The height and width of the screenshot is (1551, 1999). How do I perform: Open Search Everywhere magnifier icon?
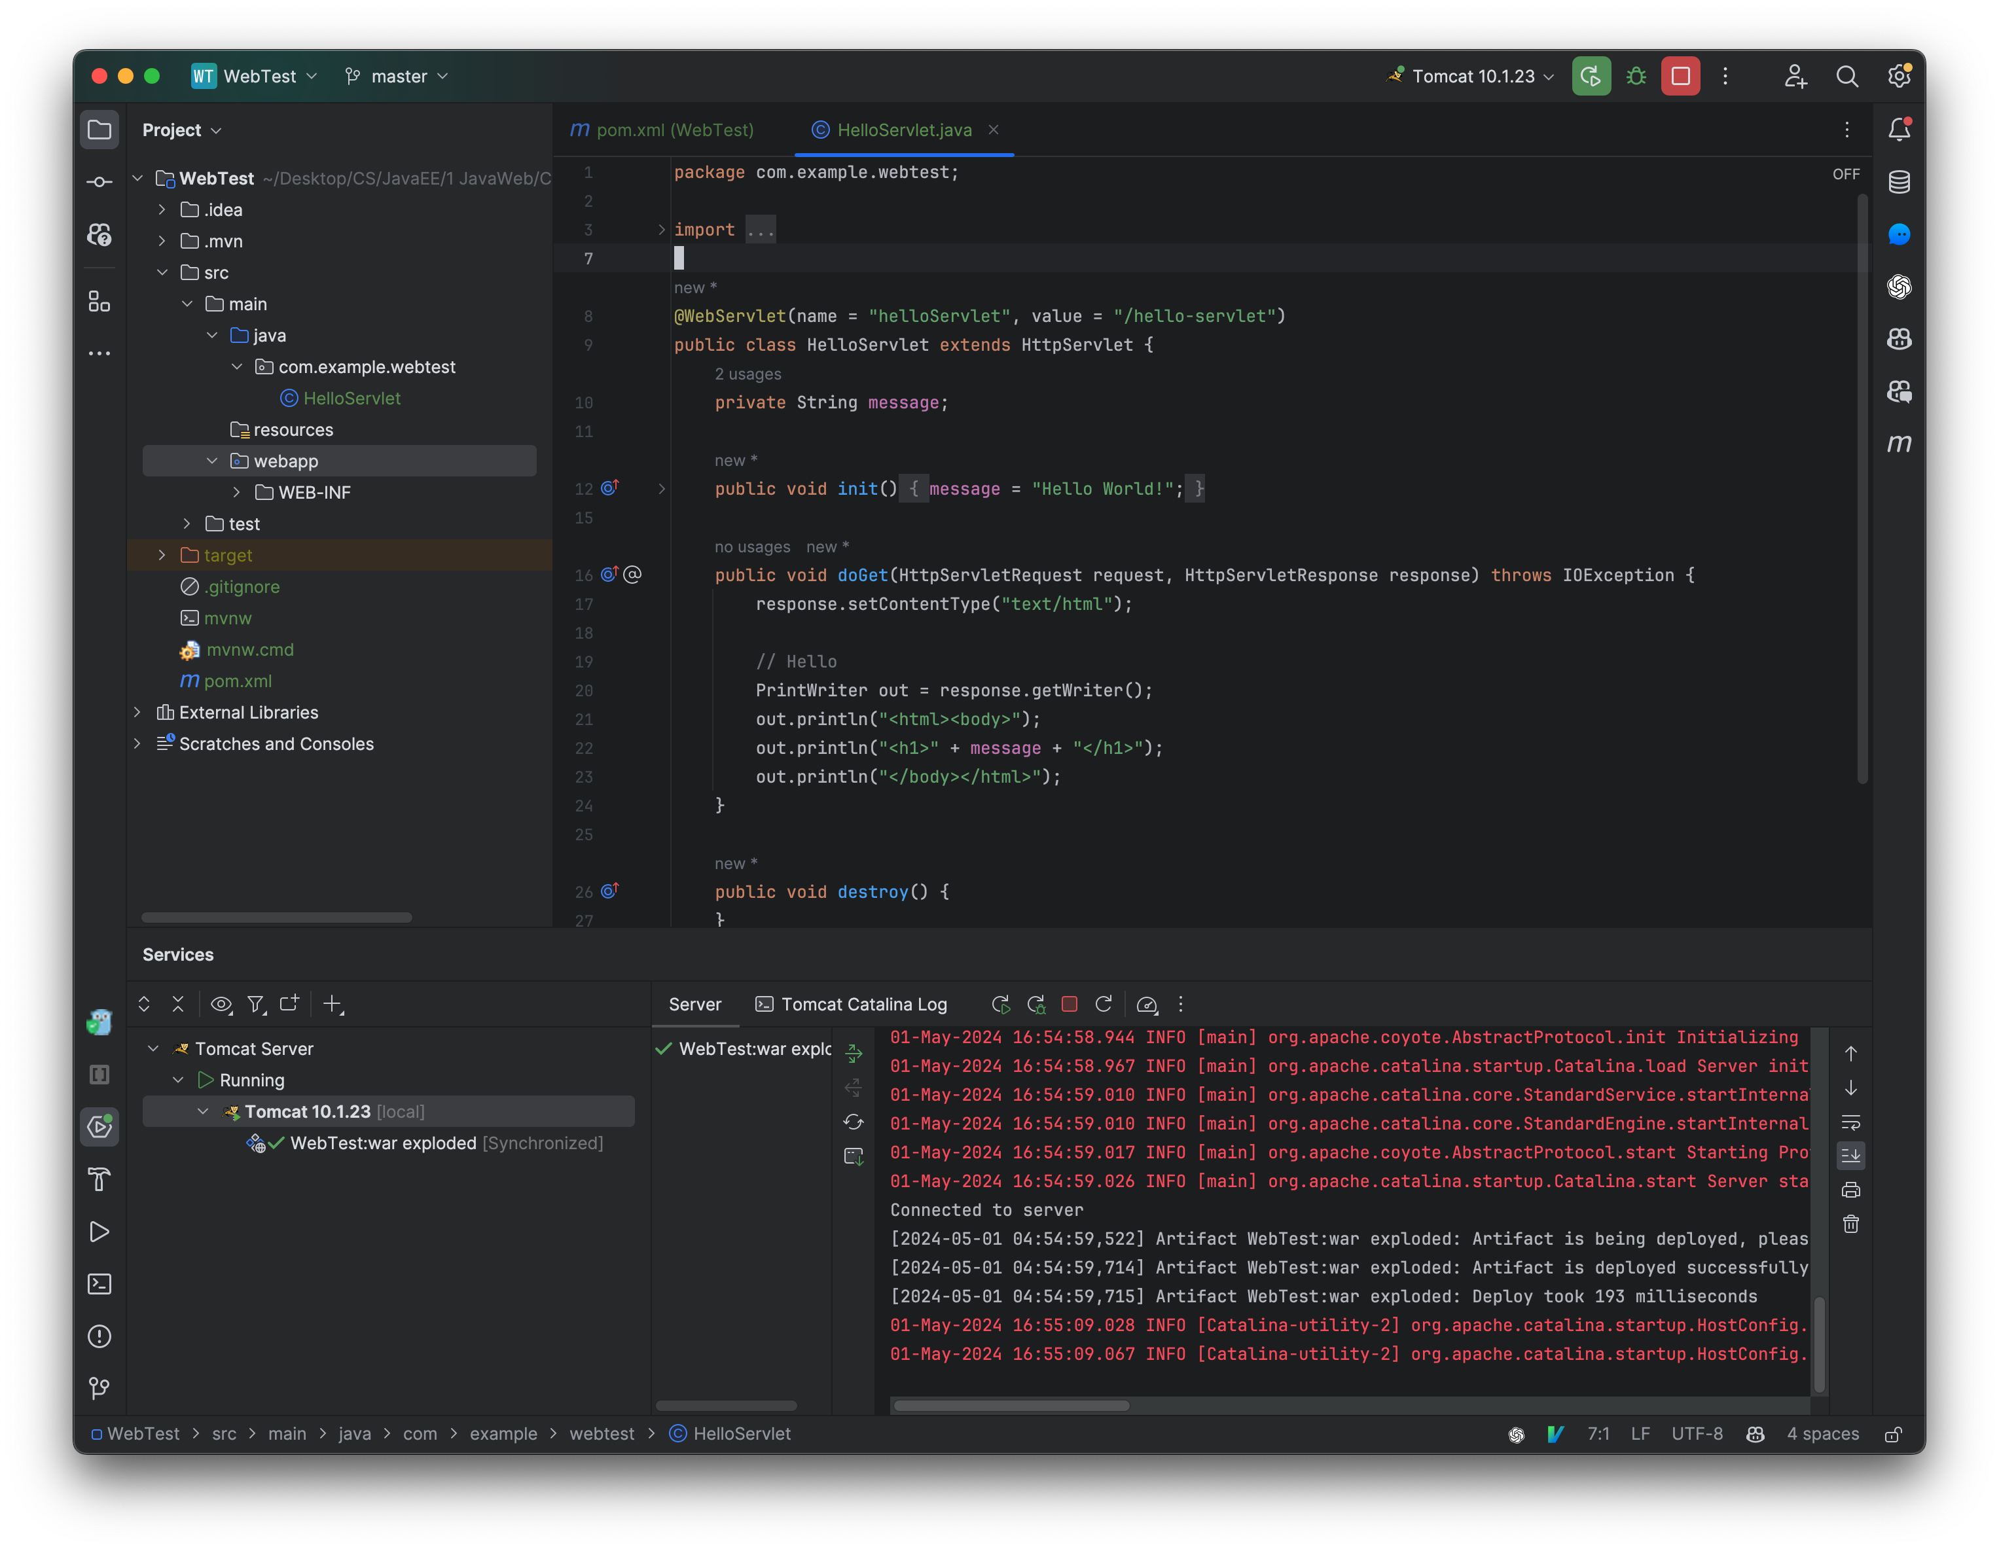click(x=1847, y=76)
